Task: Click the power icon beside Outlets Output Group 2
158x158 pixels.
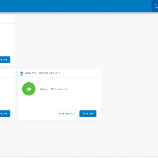Action: point(21,73)
